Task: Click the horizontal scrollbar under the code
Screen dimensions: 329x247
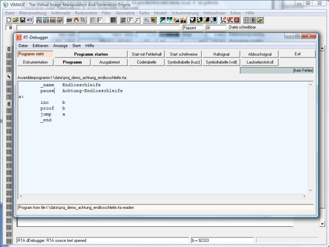Action: coord(163,196)
